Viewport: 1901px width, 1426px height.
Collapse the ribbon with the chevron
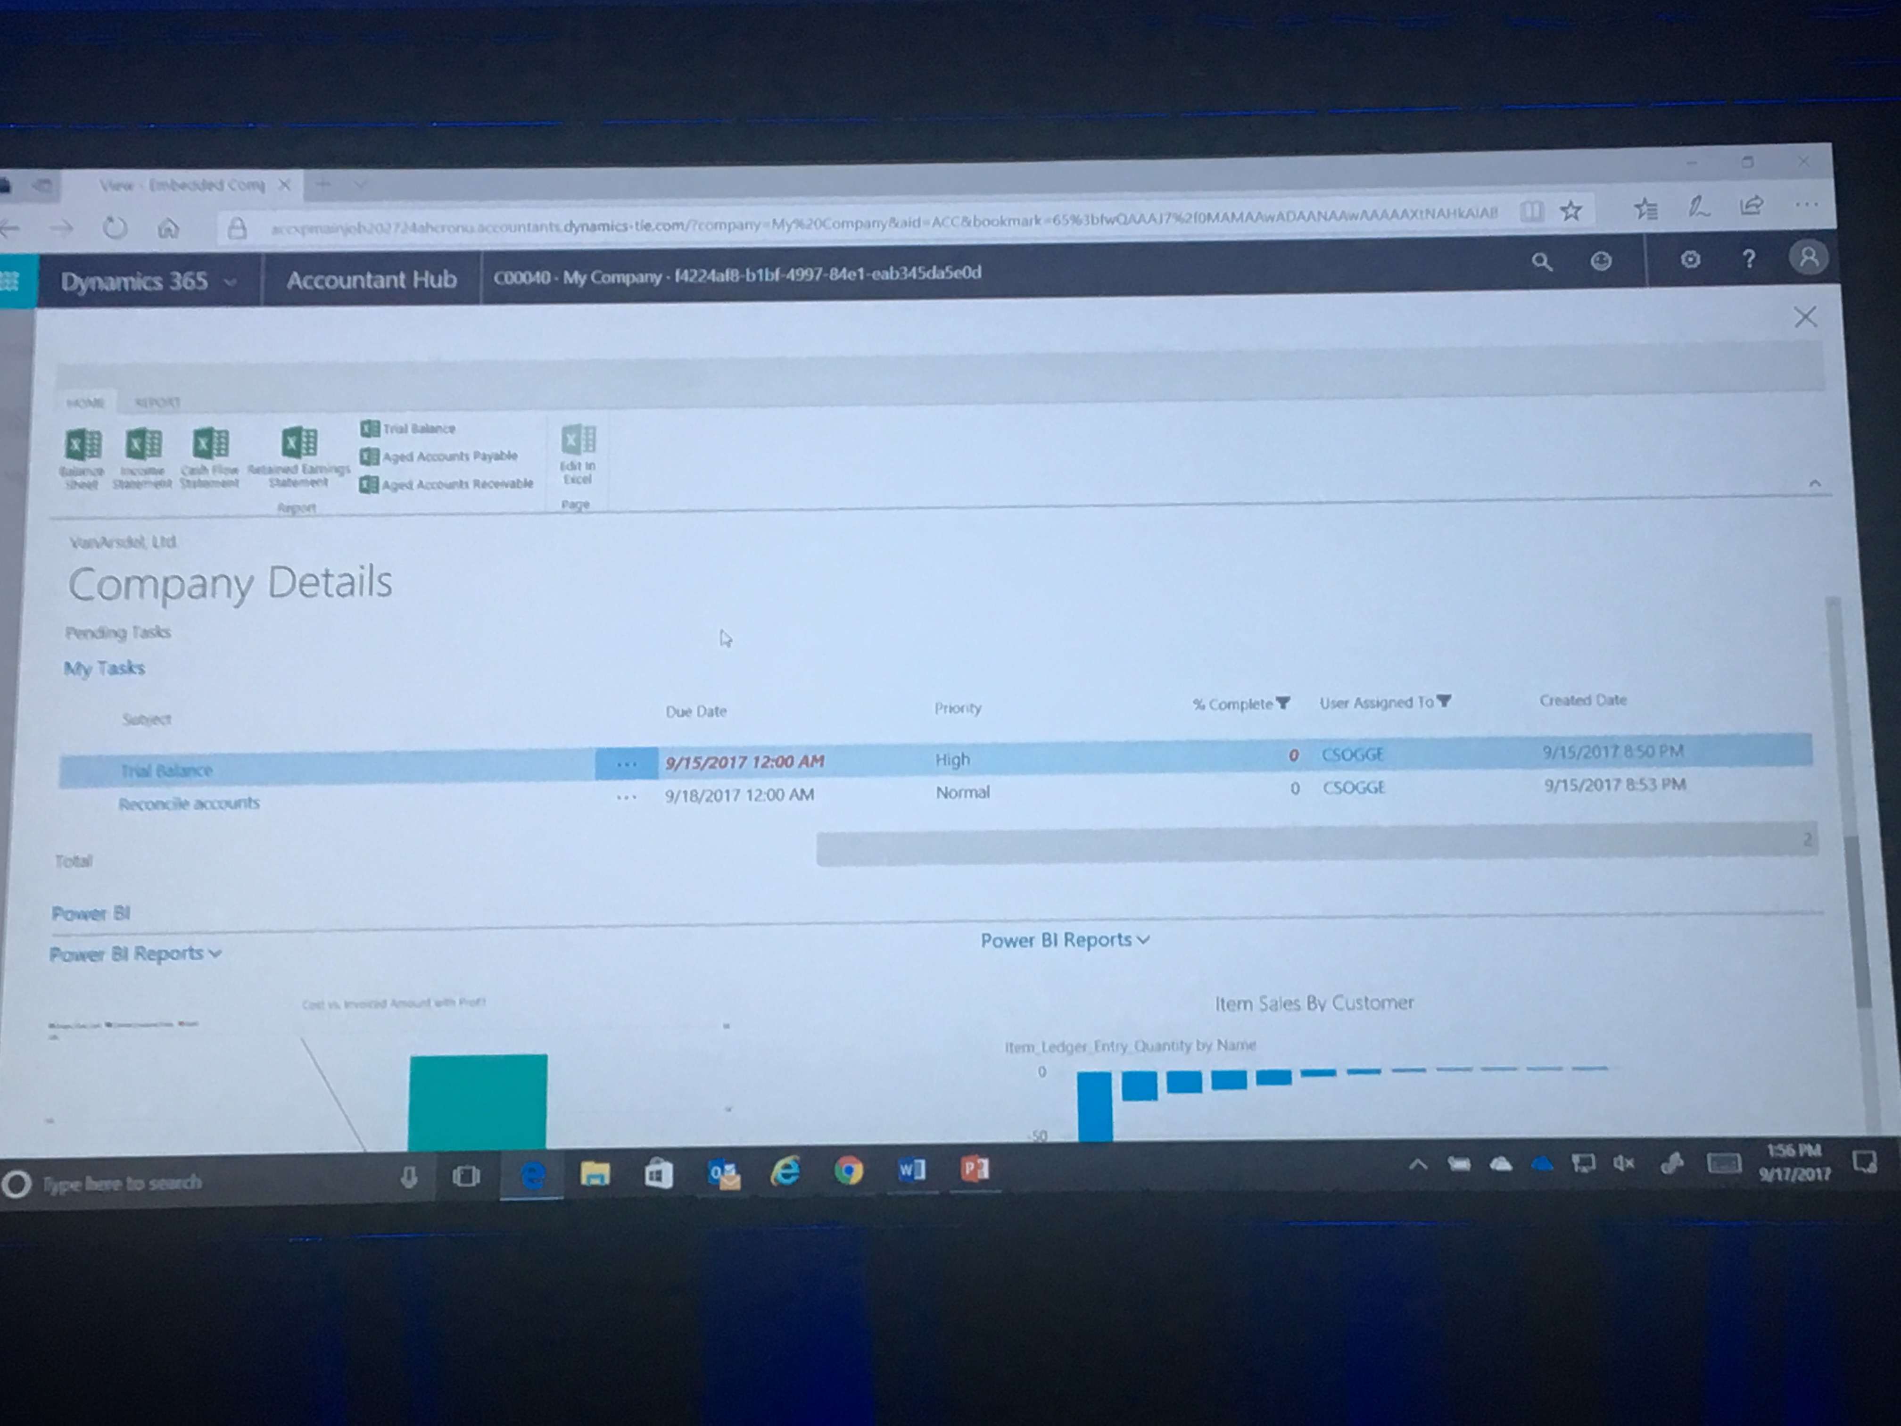pyautogui.click(x=1814, y=484)
